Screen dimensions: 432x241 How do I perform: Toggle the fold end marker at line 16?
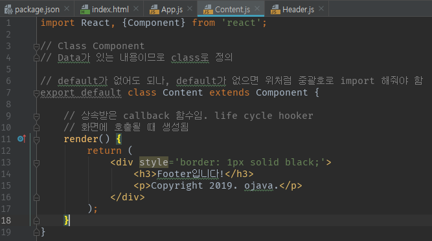(36, 198)
